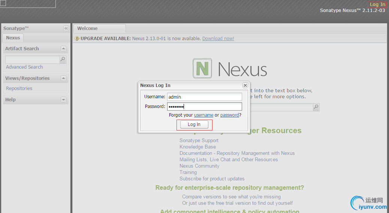Collapse the Sonatype sidebar panel

click(66, 28)
